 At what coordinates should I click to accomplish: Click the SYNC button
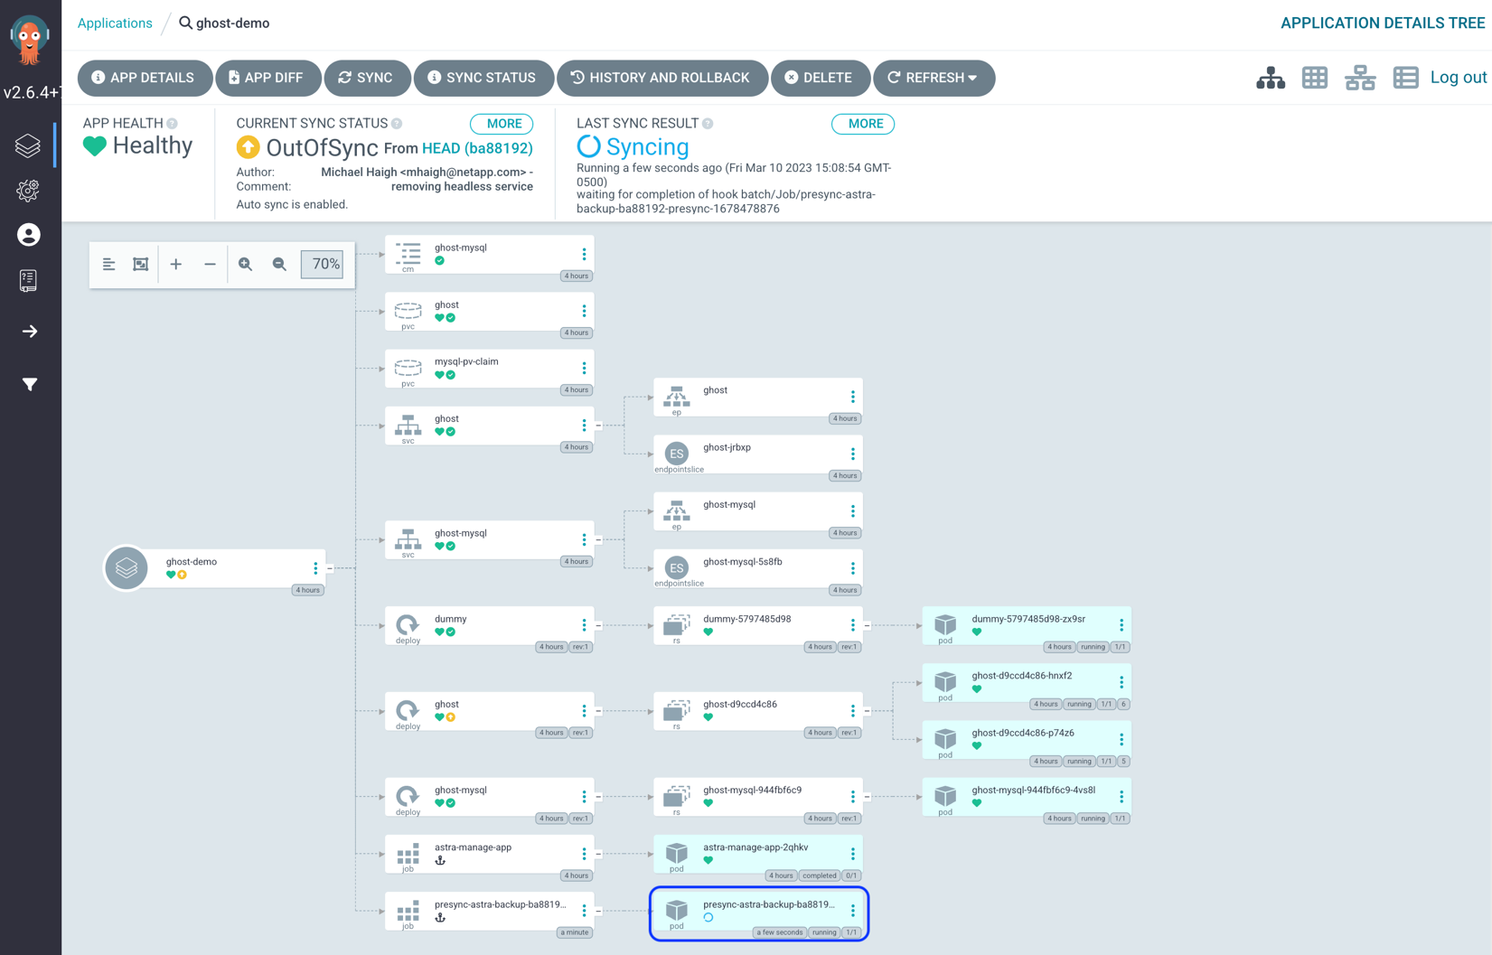point(367,78)
